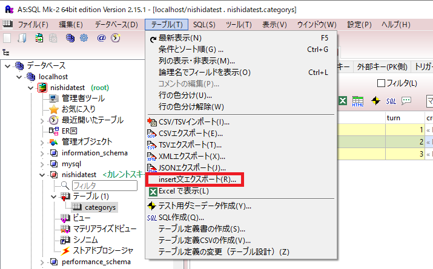
Task: Expand information_schema tree node
Action: pyautogui.click(x=42, y=154)
